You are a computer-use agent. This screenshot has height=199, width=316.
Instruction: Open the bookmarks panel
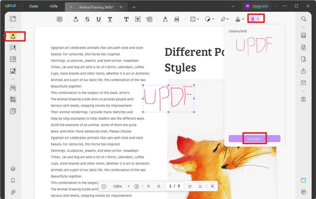[13, 180]
